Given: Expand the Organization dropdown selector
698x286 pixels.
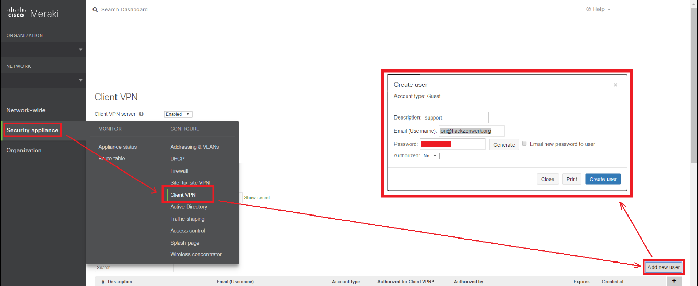Looking at the screenshot, I should point(43,49).
